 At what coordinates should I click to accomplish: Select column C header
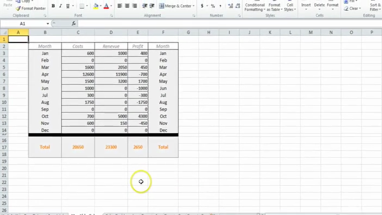78,32
